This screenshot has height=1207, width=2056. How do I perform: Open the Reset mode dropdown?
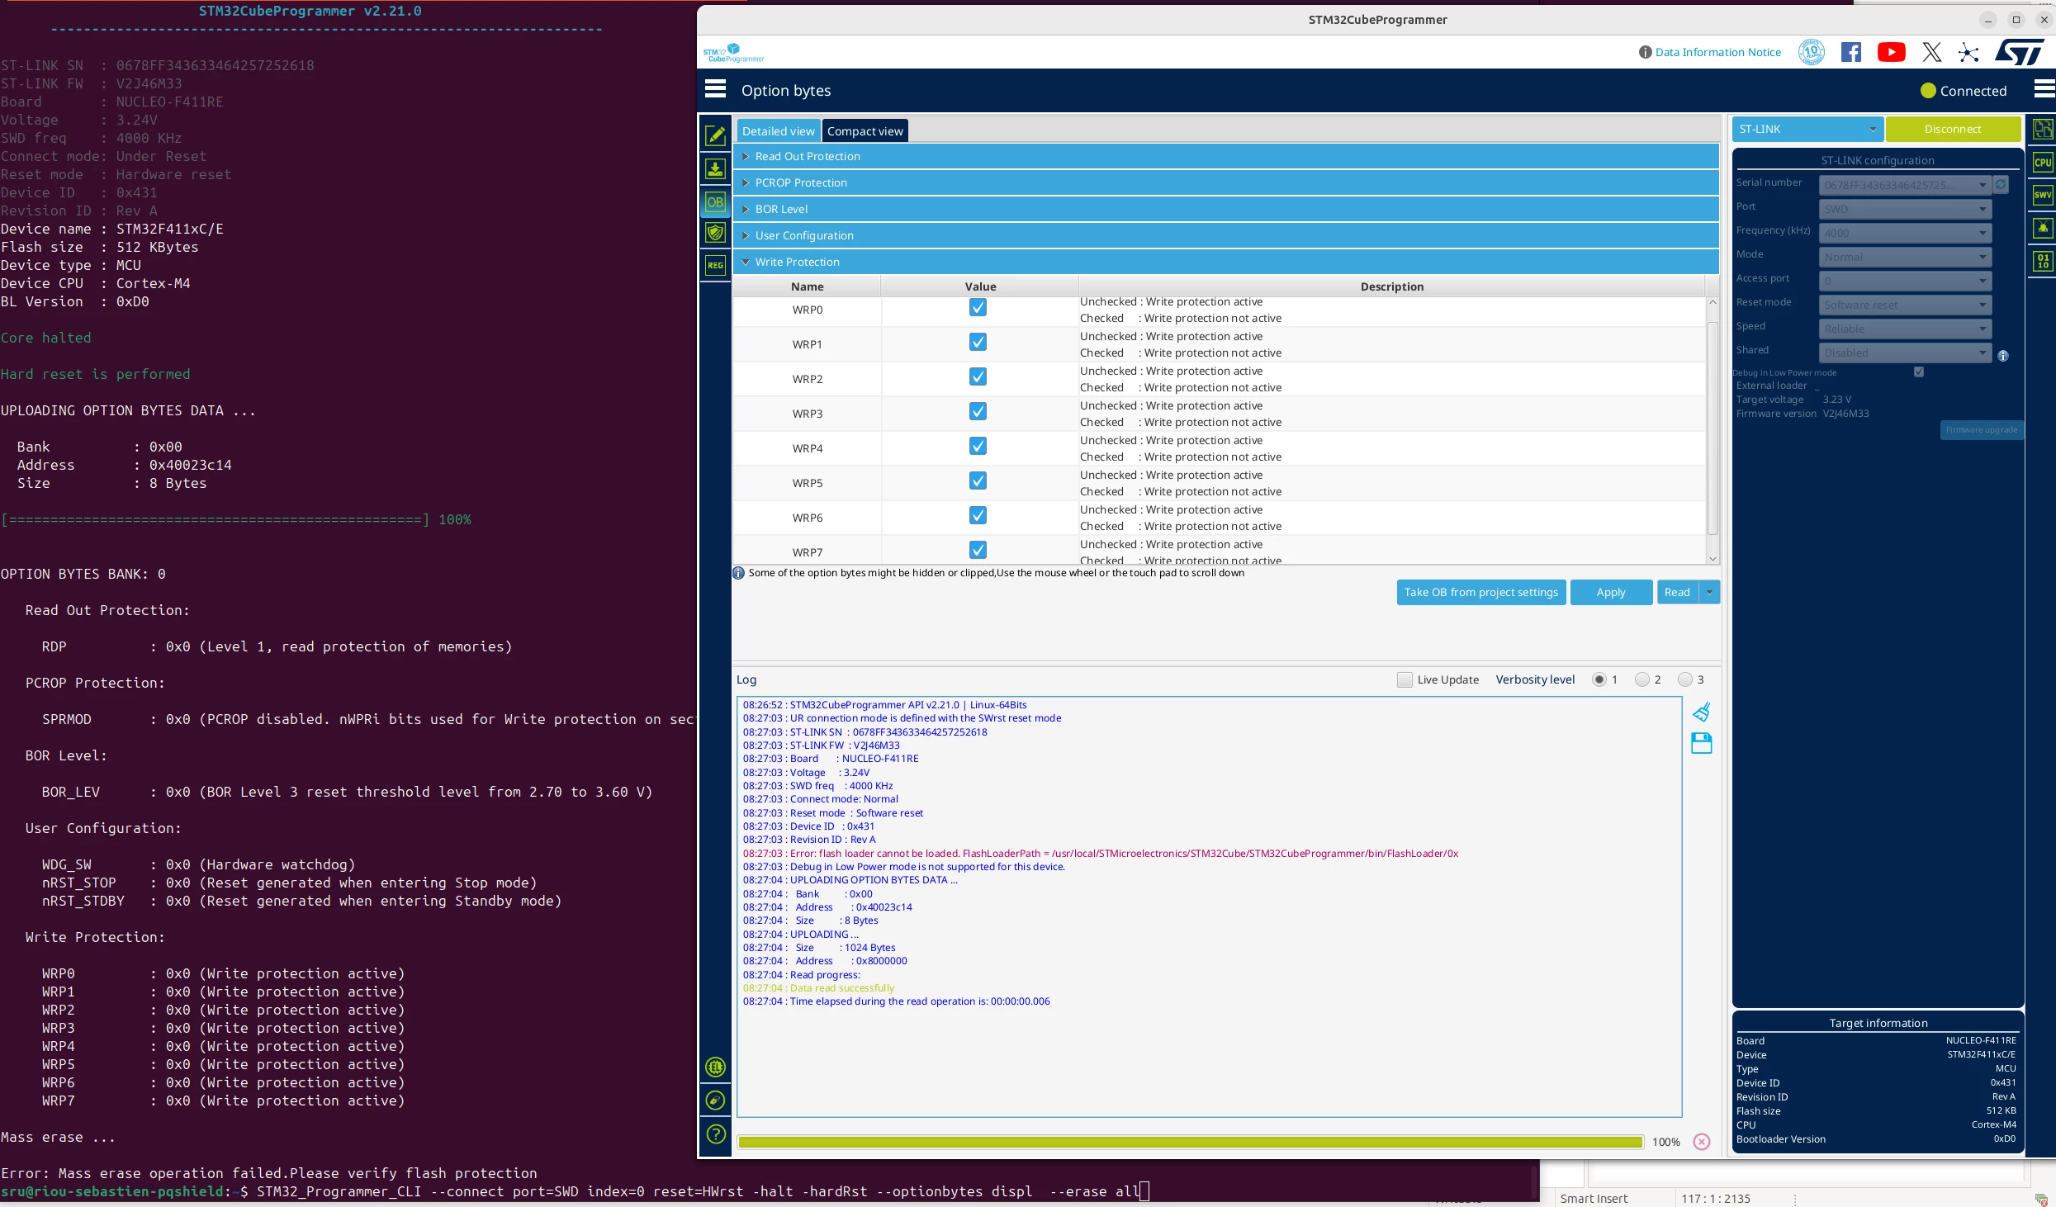coord(1905,305)
